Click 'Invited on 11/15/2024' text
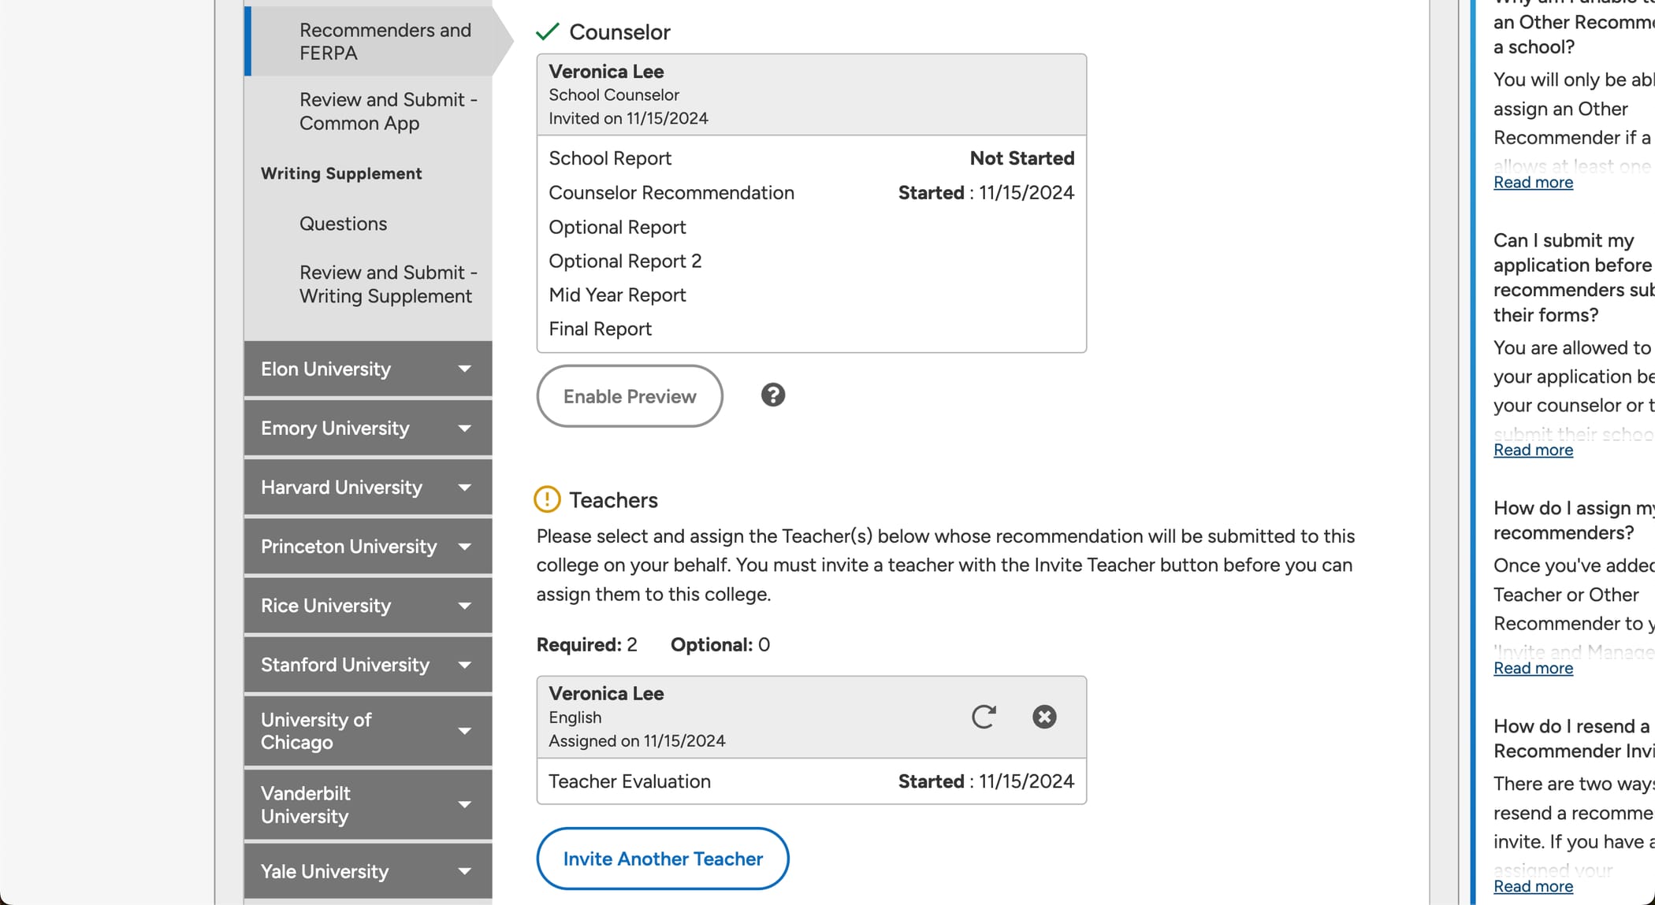 click(628, 118)
